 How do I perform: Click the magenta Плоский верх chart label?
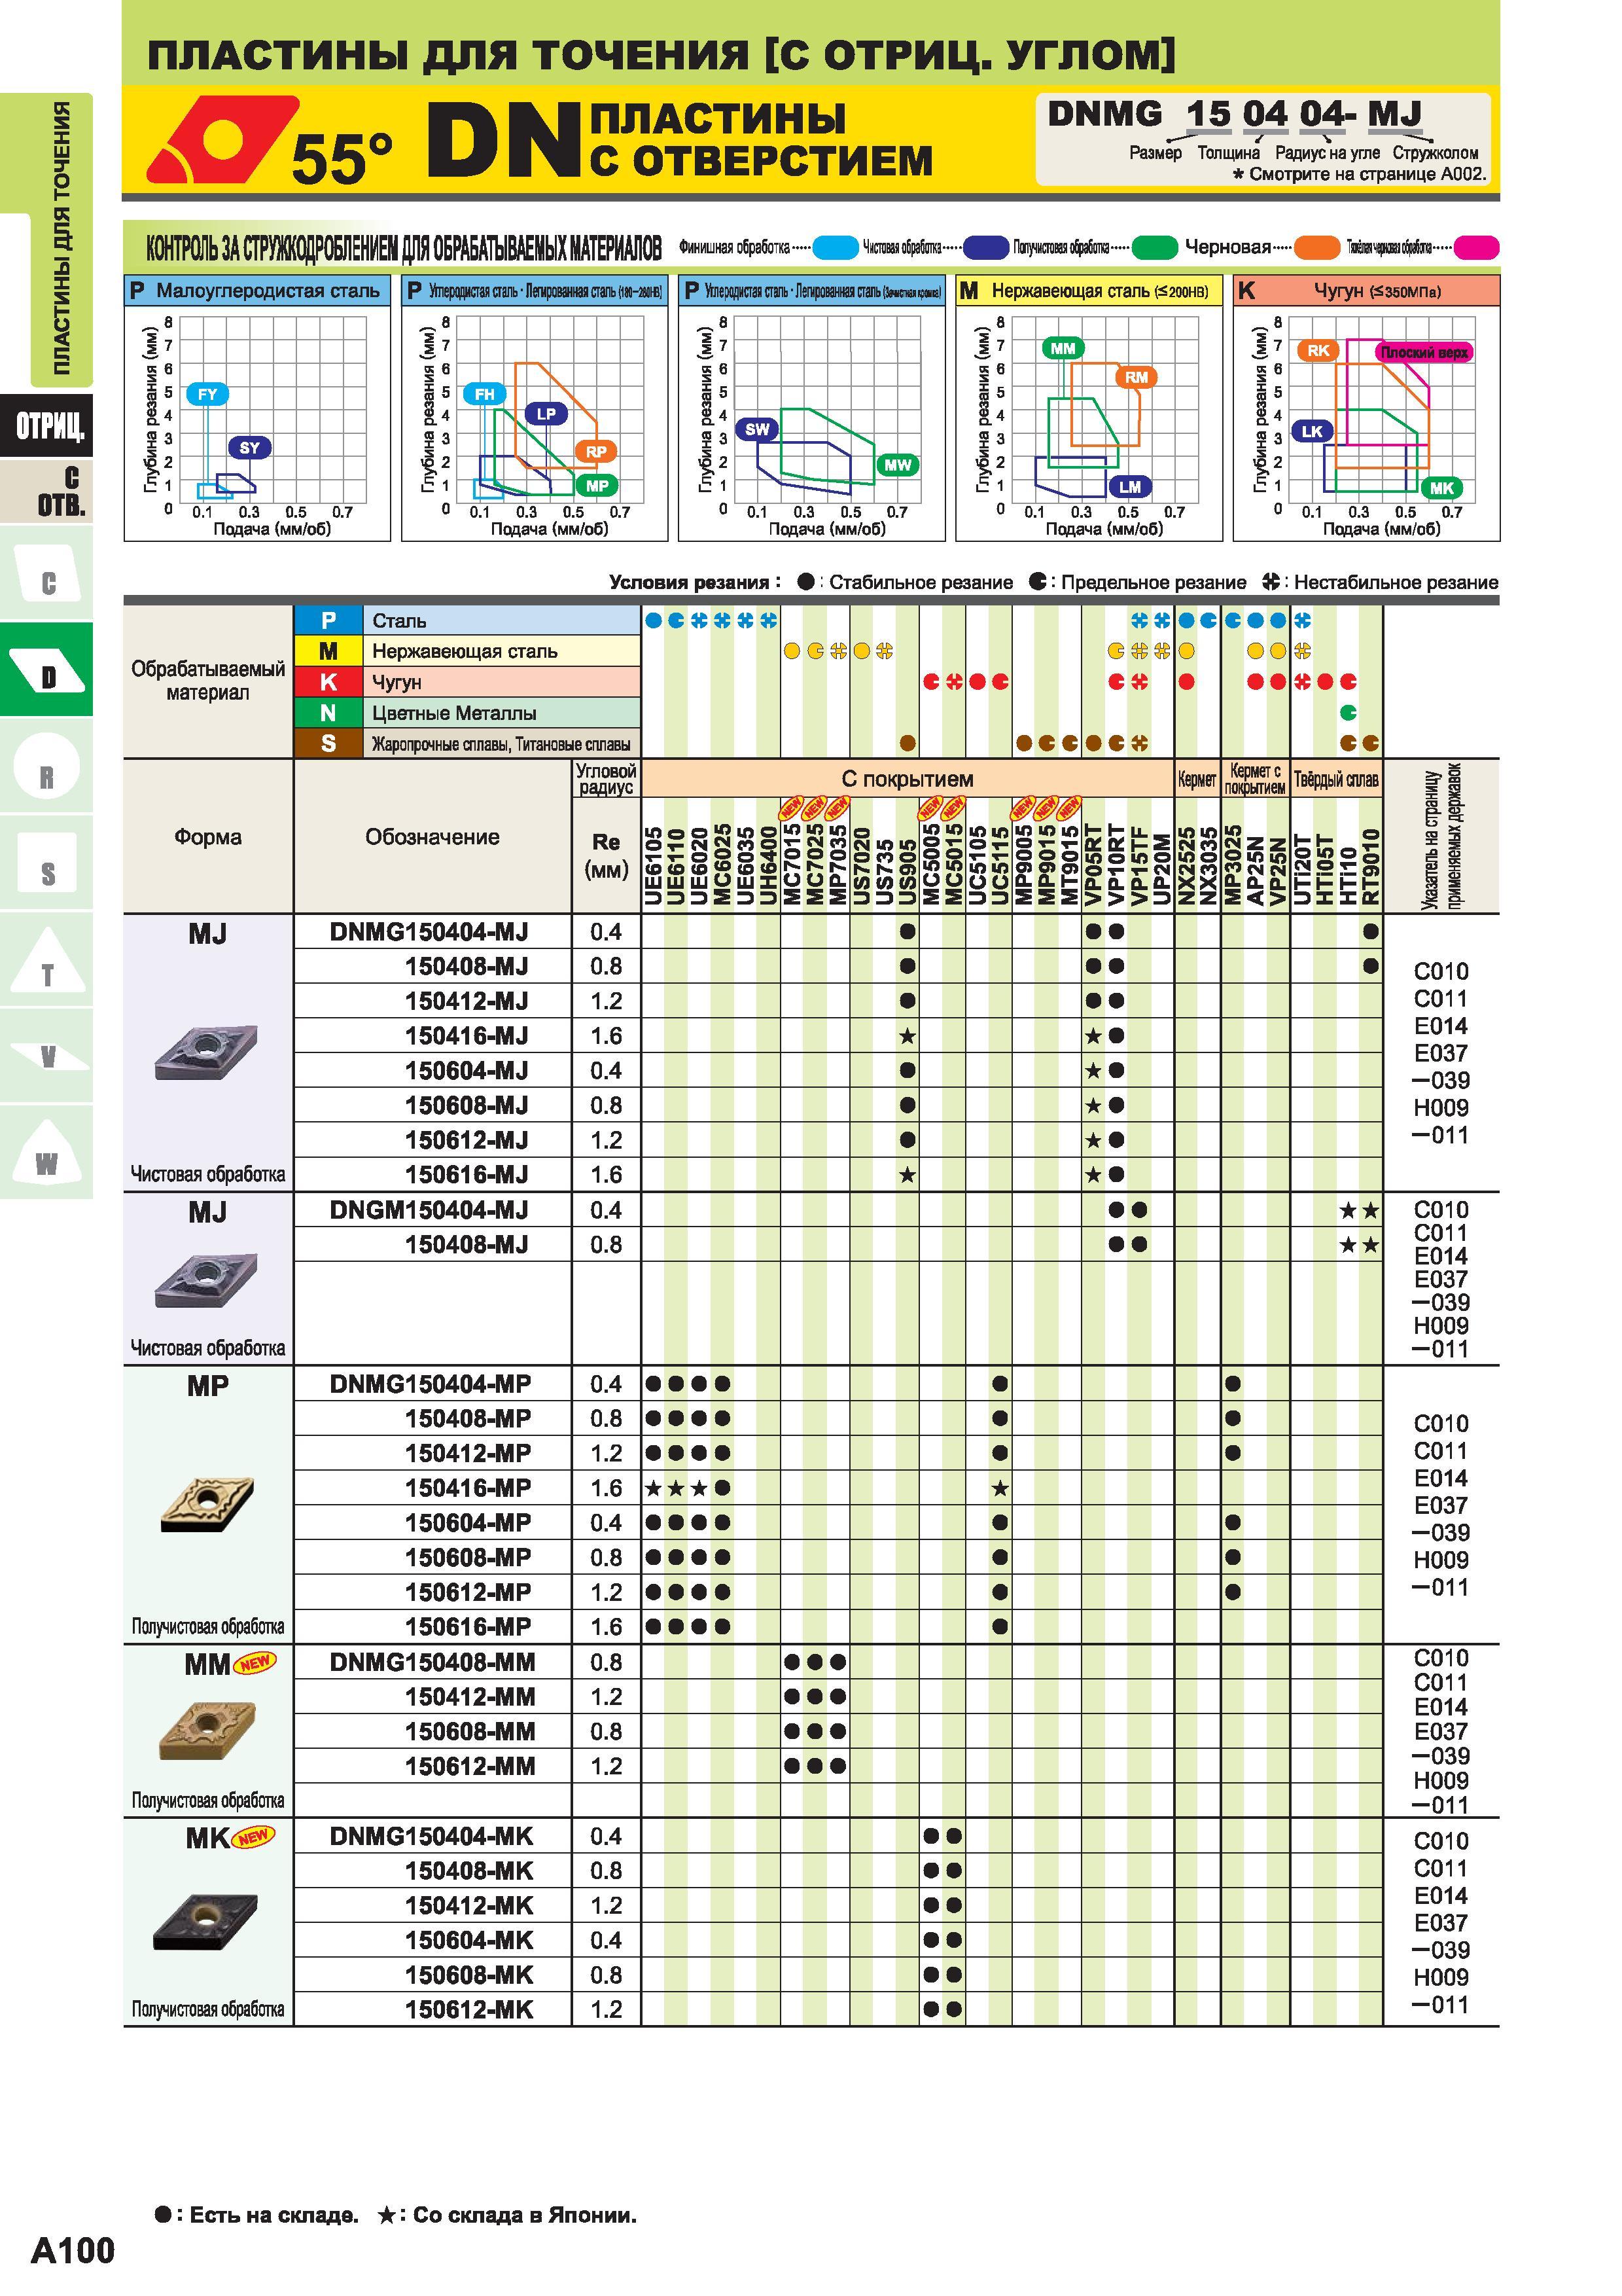tap(1423, 352)
